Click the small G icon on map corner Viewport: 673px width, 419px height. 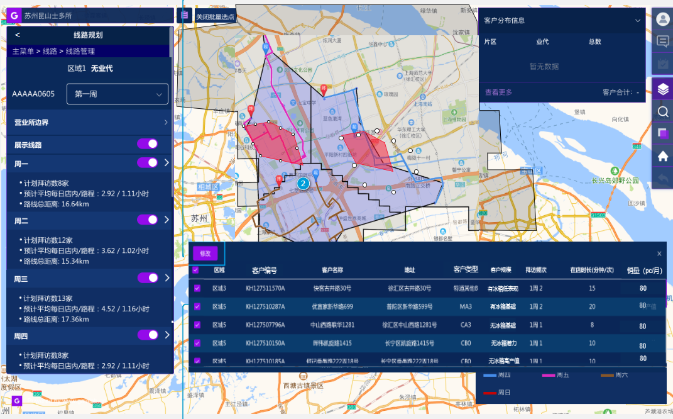(16, 401)
